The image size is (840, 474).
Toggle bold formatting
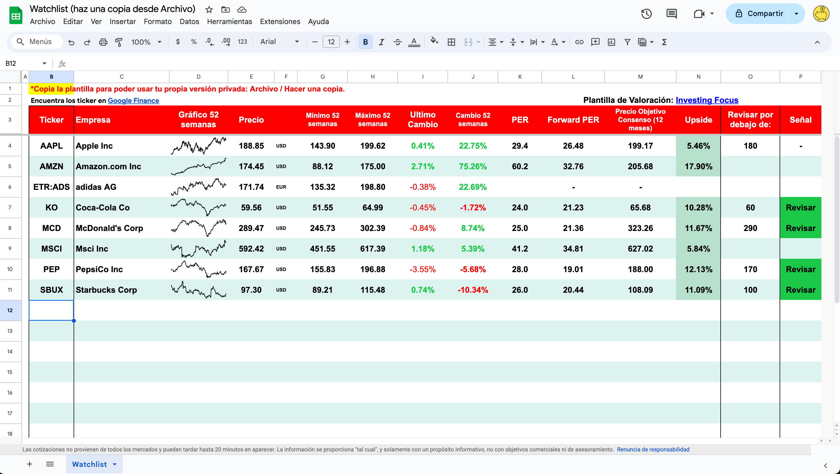pyautogui.click(x=365, y=42)
